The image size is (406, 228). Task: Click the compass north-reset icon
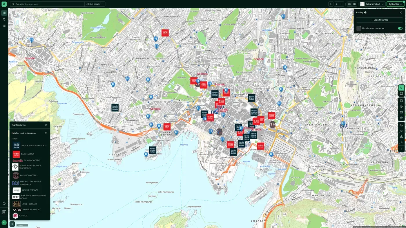331,4
